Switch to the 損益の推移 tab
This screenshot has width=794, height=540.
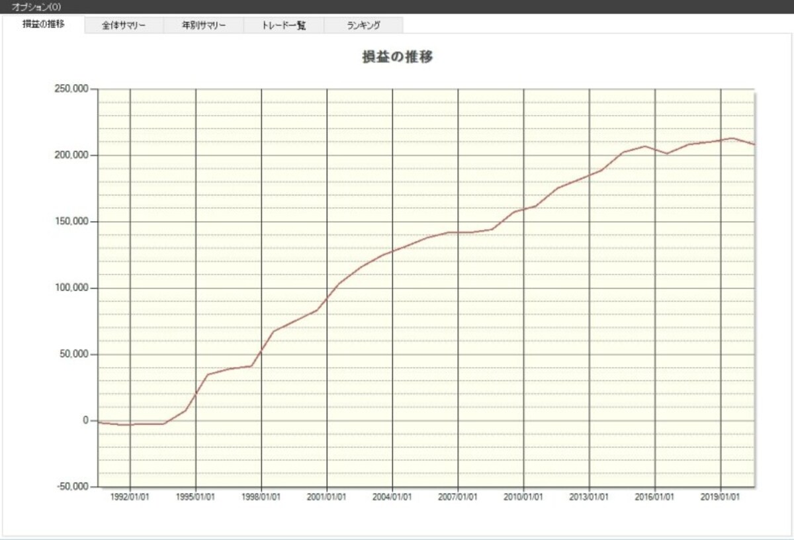(x=44, y=24)
